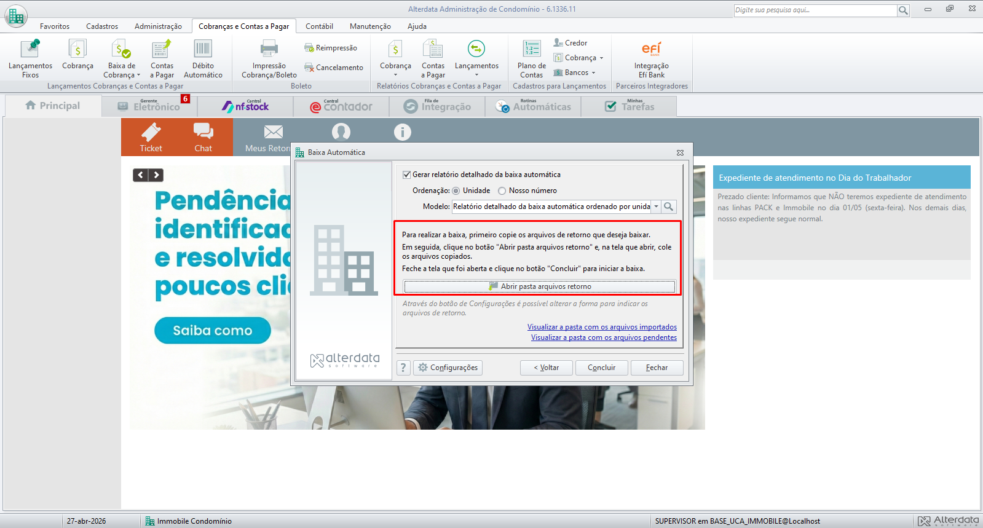Viewport: 983px width, 528px height.
Task: Click the help question mark button
Action: point(403,368)
